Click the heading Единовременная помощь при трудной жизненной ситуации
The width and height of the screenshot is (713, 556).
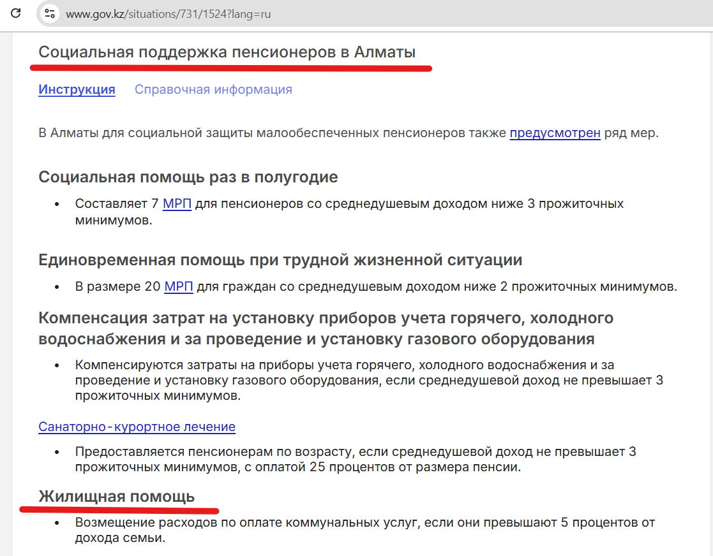(280, 260)
